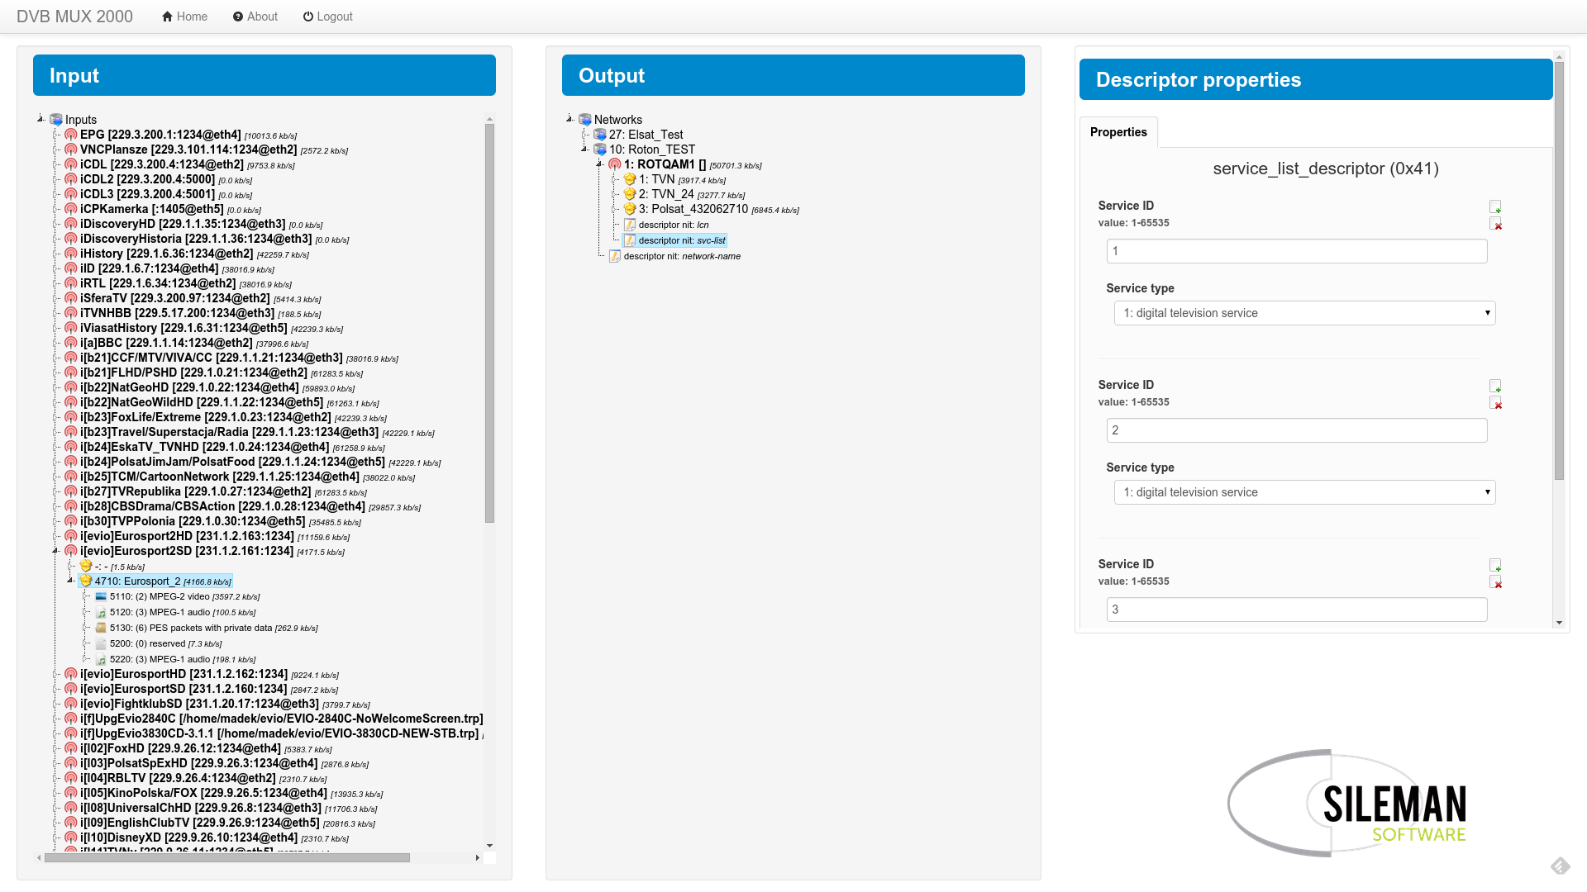
Task: Collapse the Inputs root tree
Action: [x=40, y=119]
